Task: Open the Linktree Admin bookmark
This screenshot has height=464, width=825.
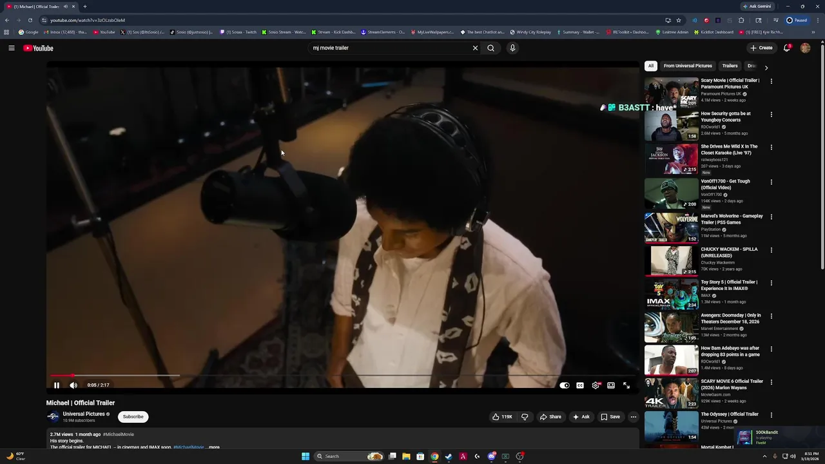Action: click(x=672, y=32)
